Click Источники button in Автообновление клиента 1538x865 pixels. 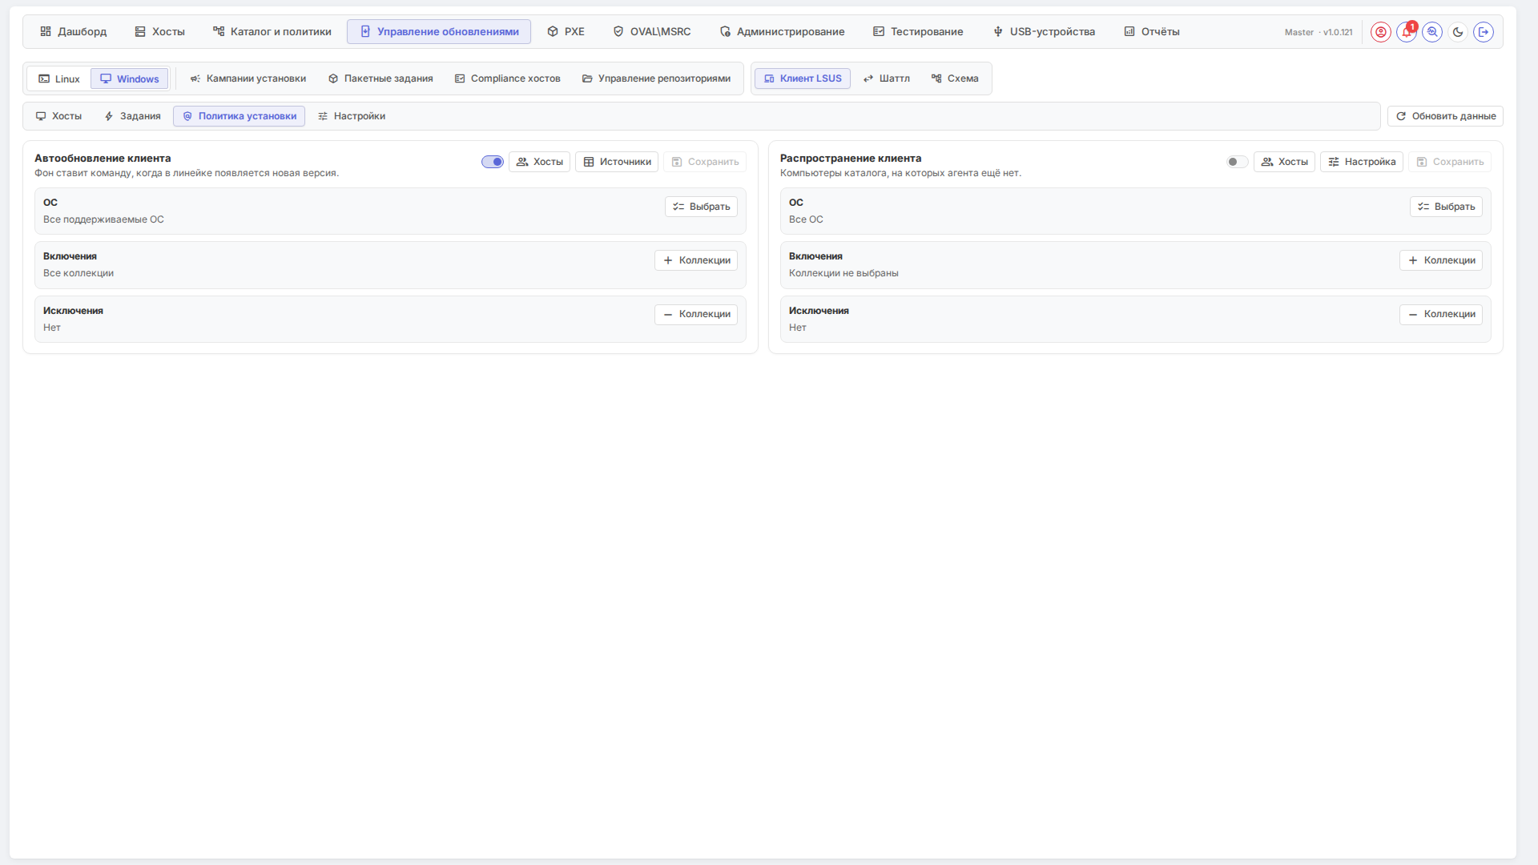pyautogui.click(x=617, y=162)
